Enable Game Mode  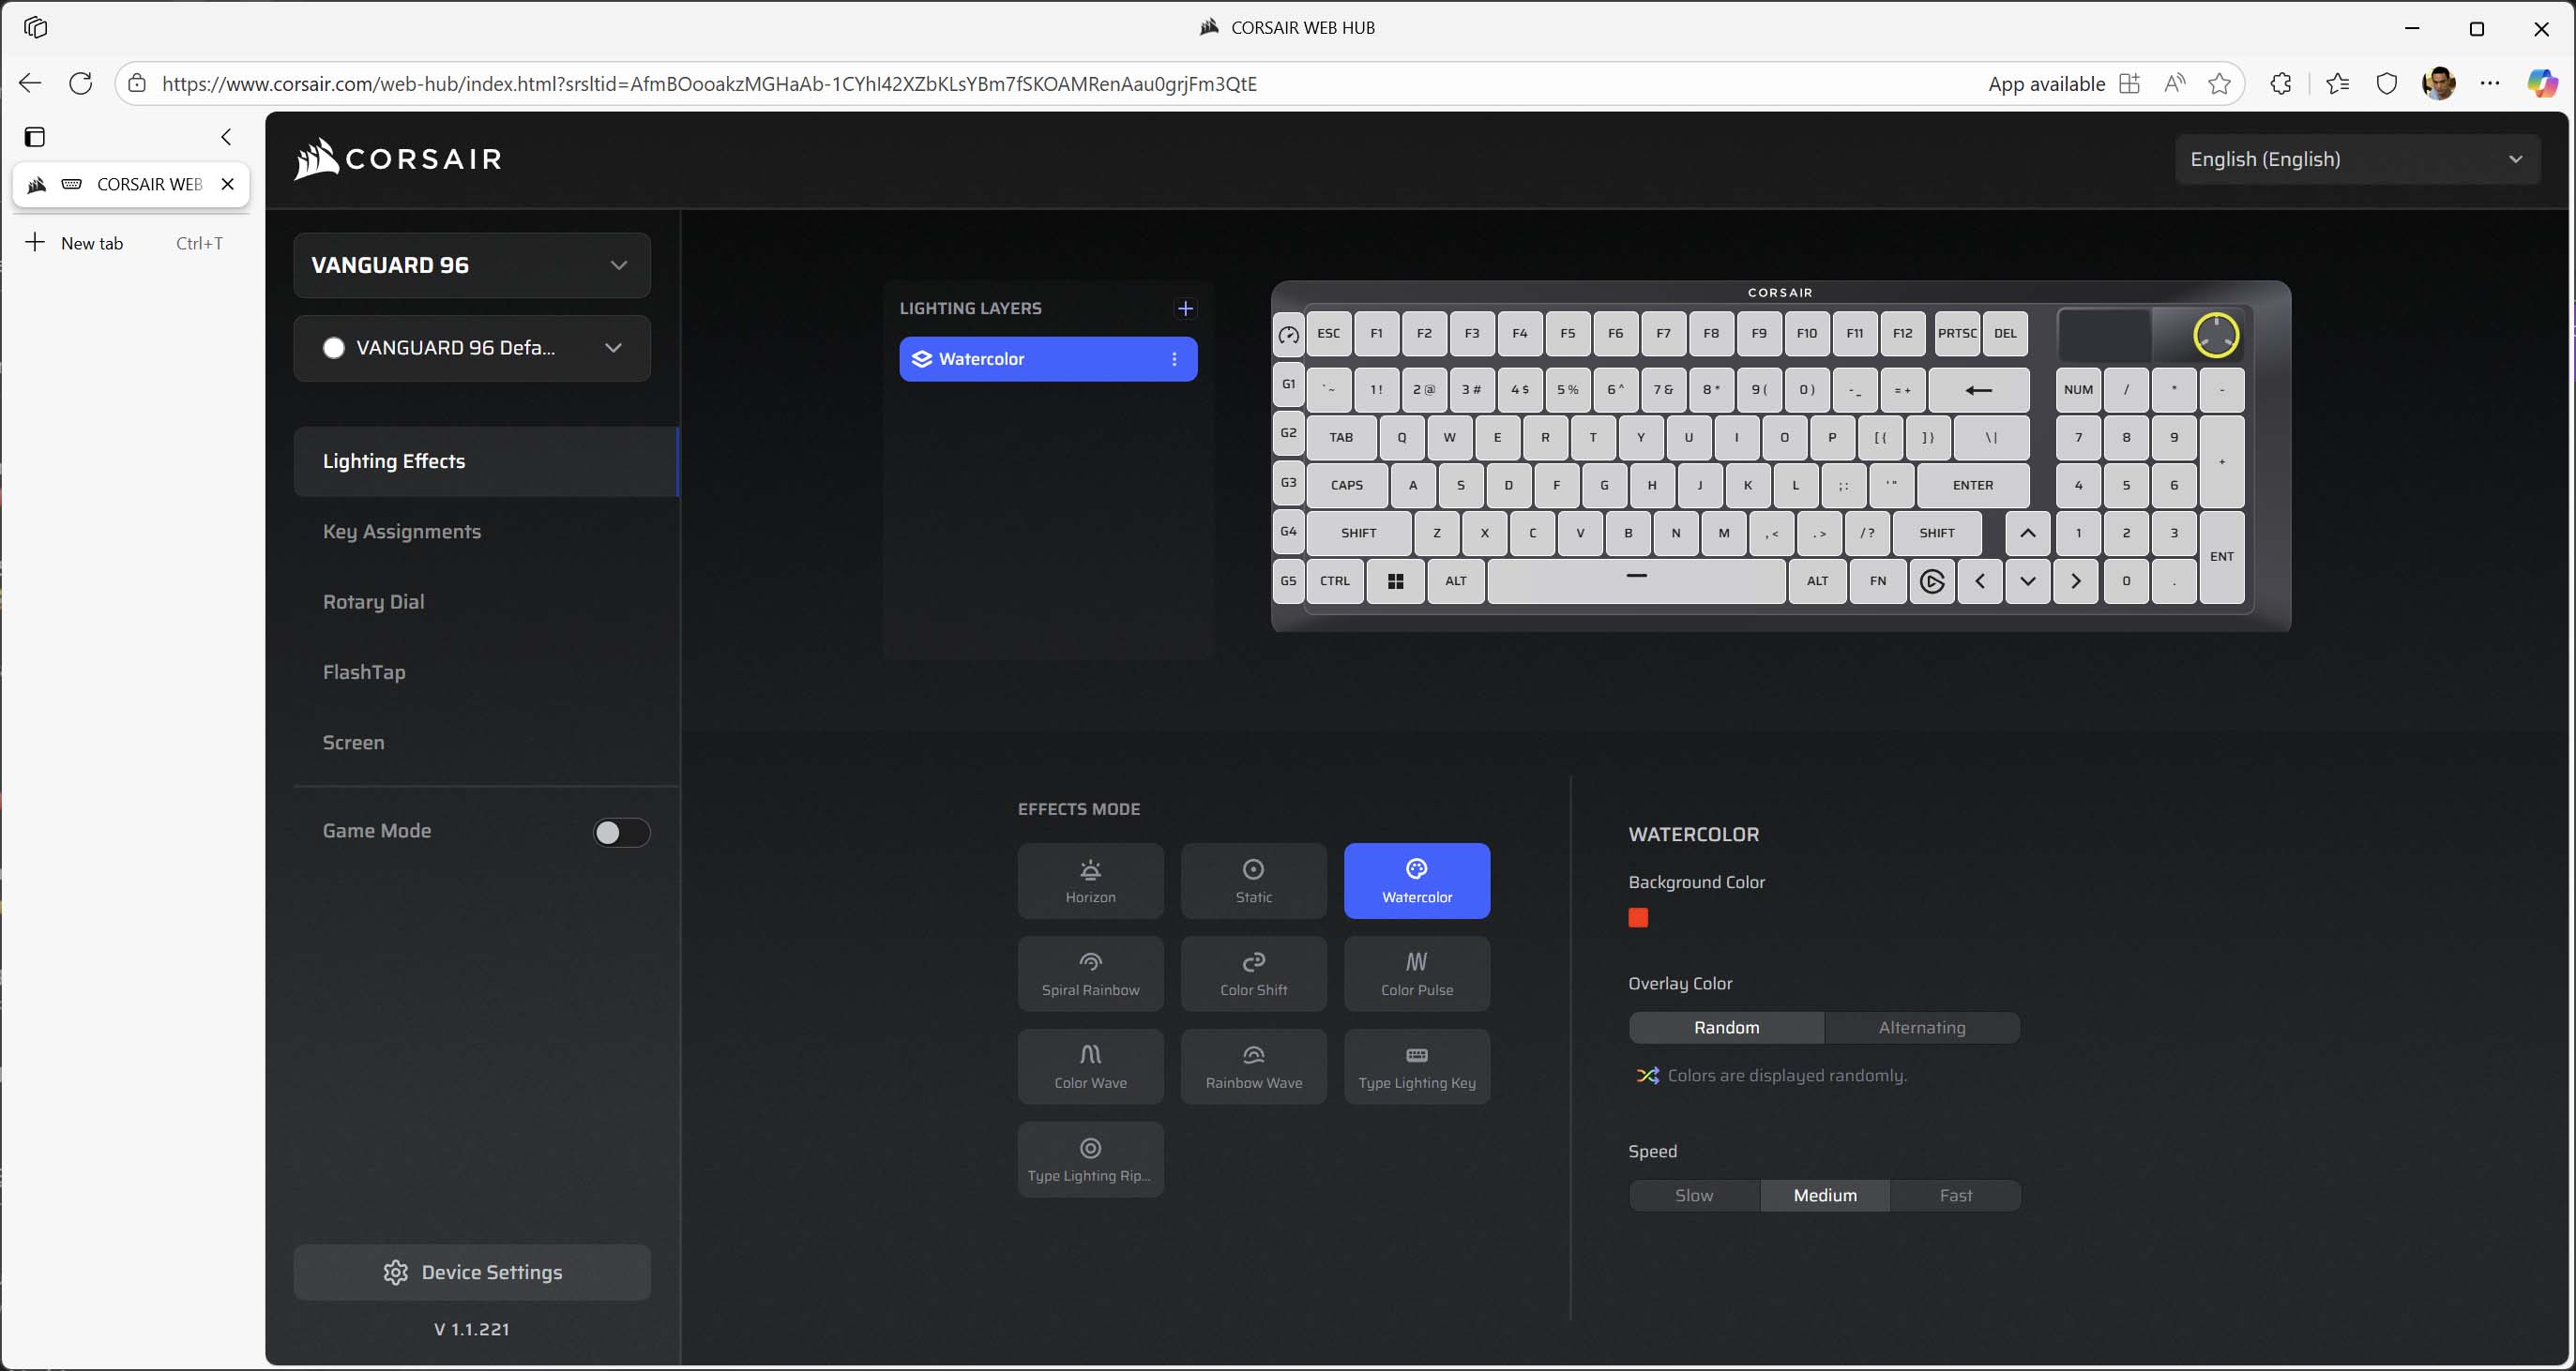[x=621, y=831]
